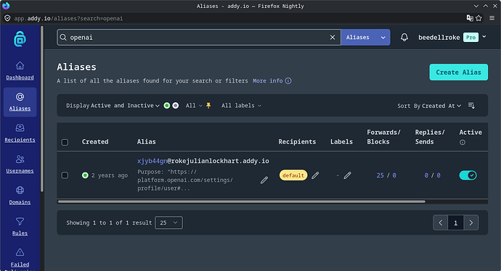Open the Rules section

[x=20, y=227]
